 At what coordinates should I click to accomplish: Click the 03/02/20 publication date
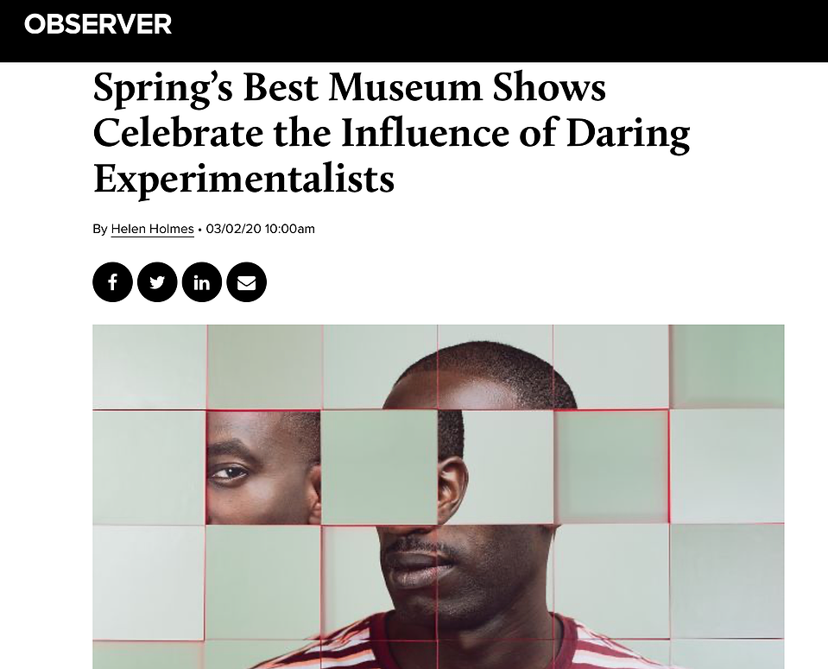click(x=233, y=229)
